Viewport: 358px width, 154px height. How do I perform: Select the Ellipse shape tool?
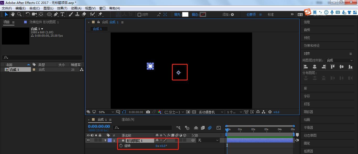click(49, 14)
